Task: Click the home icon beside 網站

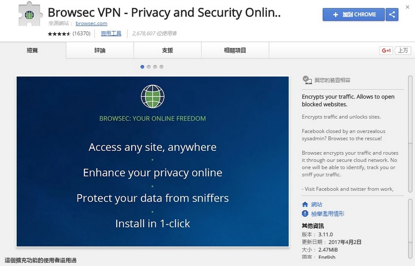Action: point(305,204)
